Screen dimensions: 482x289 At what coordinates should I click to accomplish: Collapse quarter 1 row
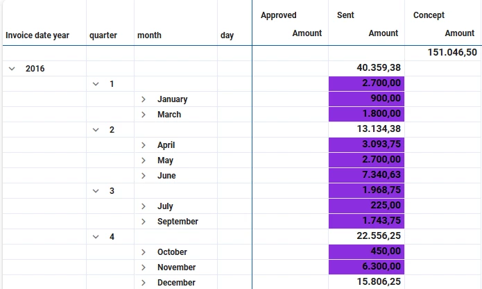[96, 84]
